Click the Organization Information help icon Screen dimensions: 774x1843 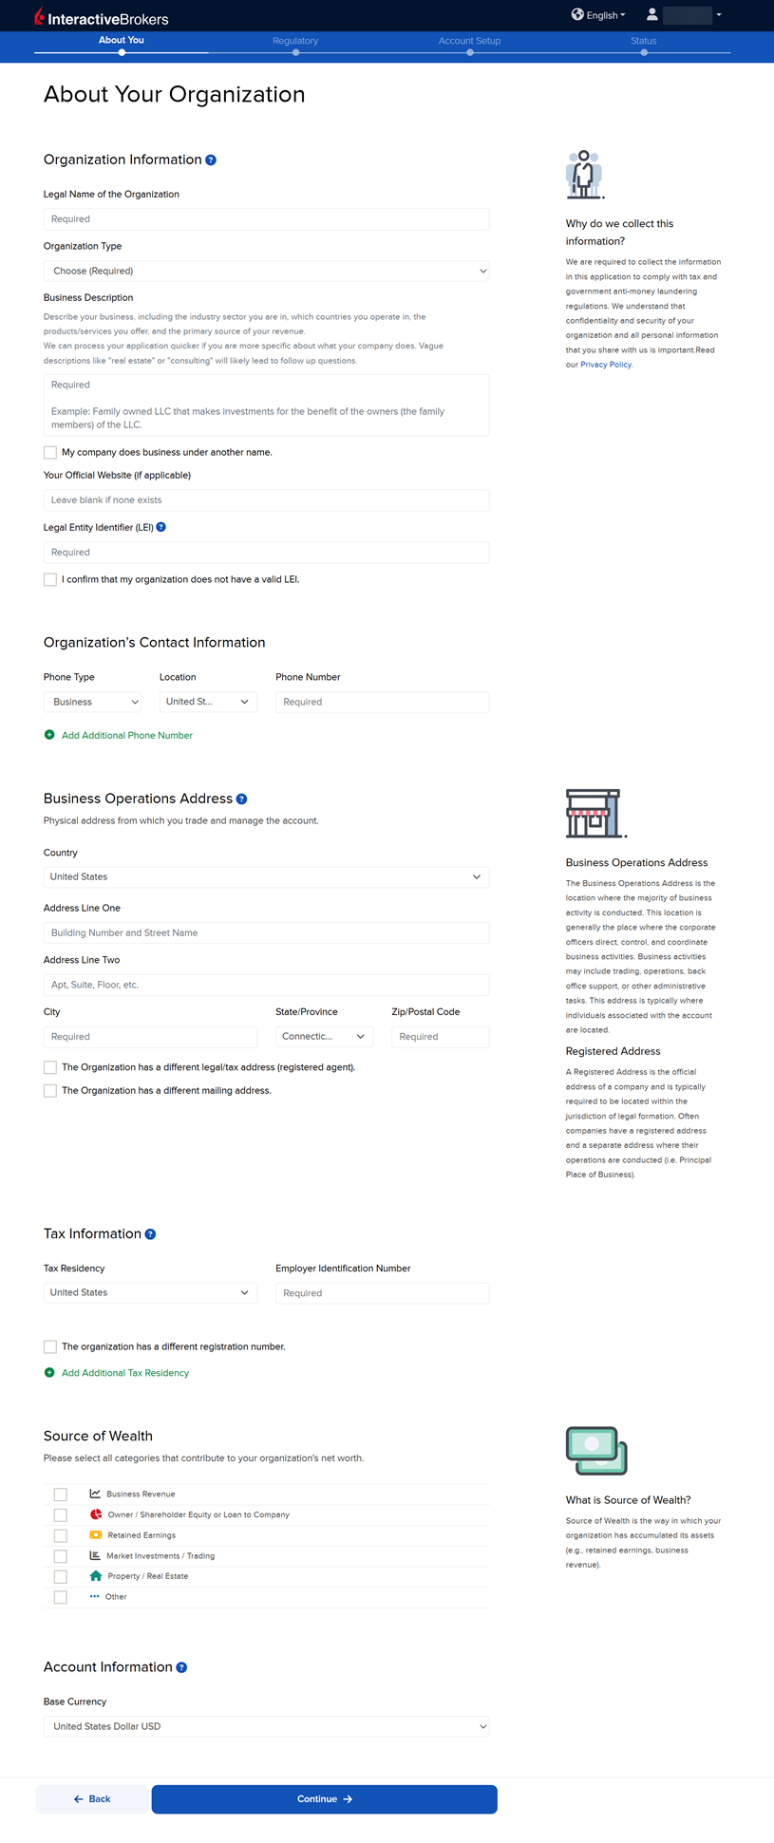click(x=211, y=160)
